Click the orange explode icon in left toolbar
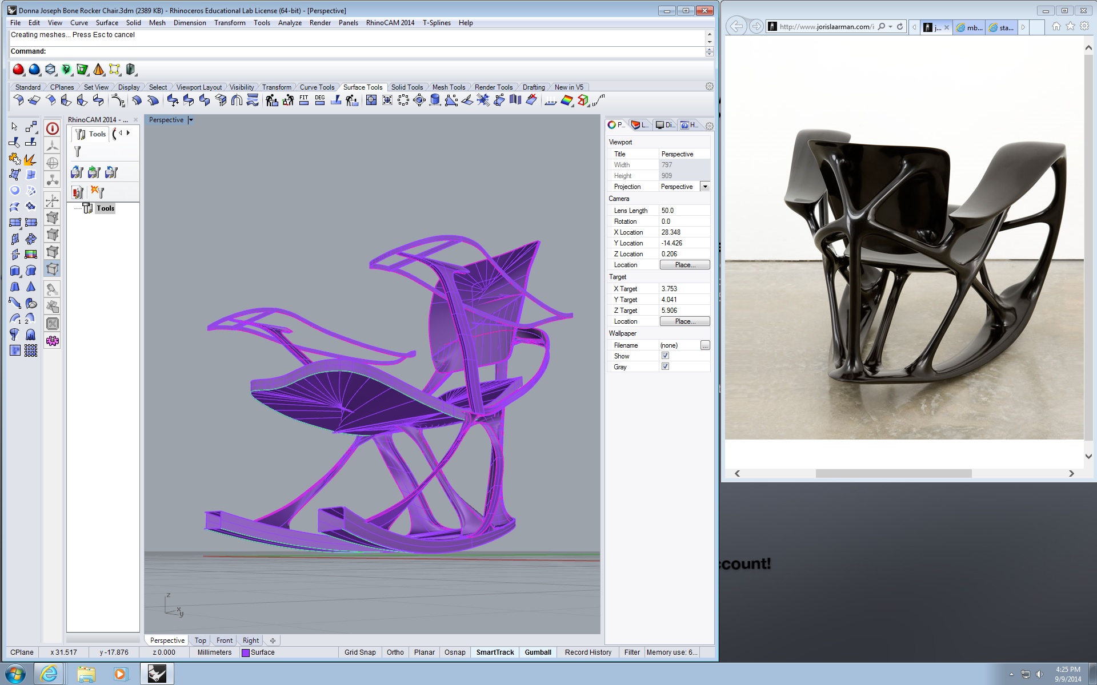Screen dimensions: 1097x685 [x=30, y=159]
